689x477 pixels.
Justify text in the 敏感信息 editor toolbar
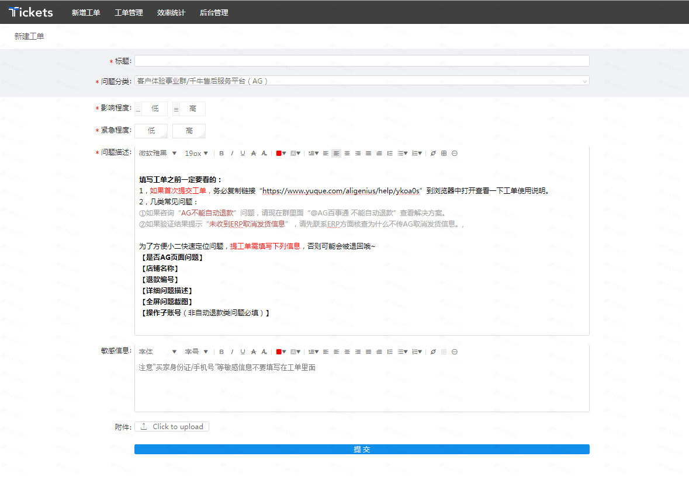(368, 351)
